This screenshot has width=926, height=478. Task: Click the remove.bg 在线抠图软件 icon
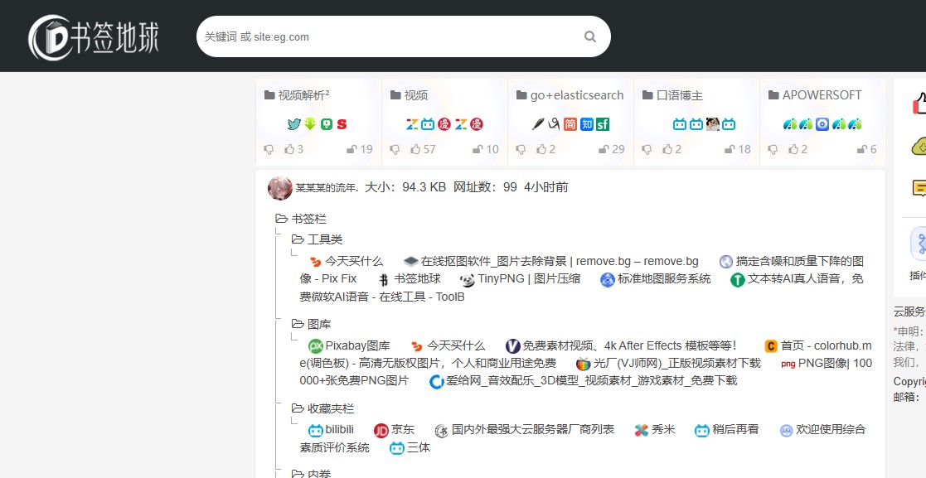coord(410,260)
